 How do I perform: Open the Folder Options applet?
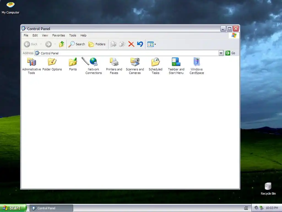tap(52, 62)
